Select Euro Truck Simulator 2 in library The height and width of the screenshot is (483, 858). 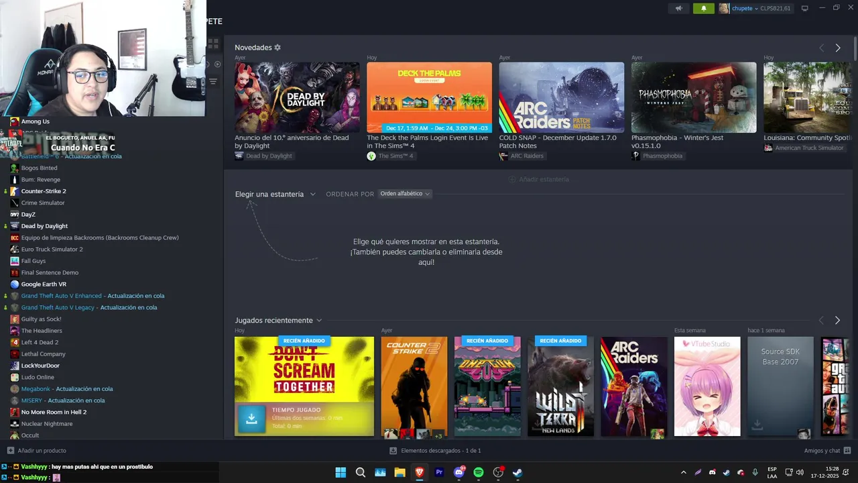(52, 250)
